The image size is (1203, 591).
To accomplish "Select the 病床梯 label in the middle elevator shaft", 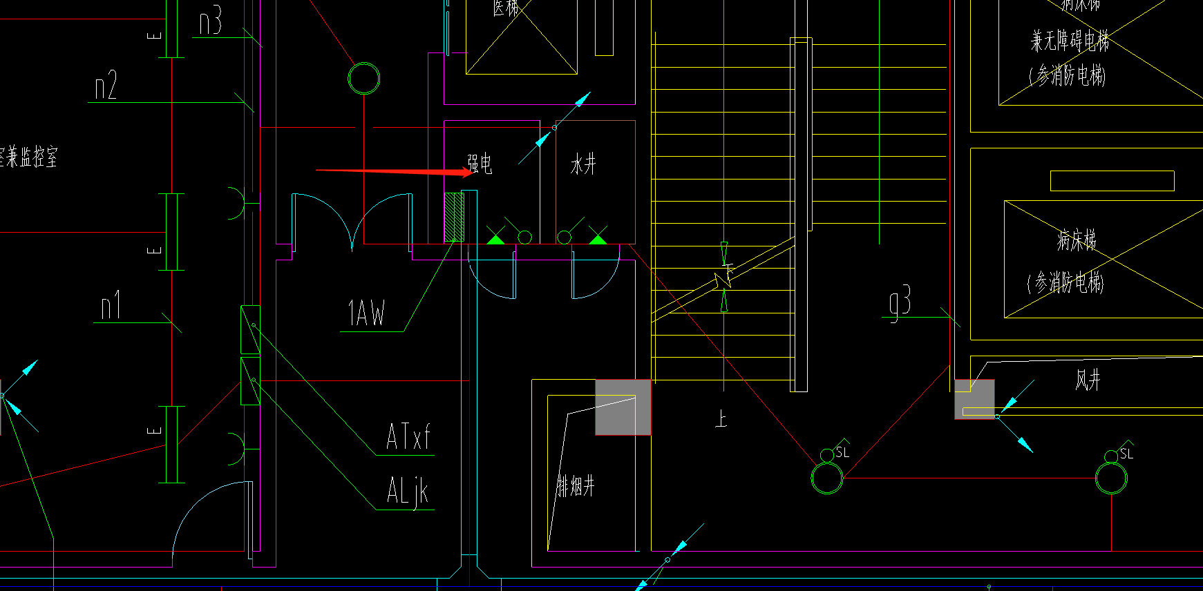I will [x=1077, y=240].
